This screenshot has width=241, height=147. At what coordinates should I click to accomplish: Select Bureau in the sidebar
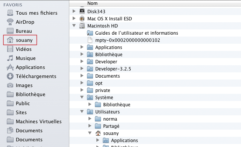click(19, 31)
